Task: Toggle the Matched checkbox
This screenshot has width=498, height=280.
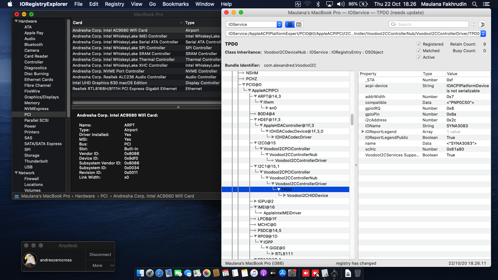Action: (419, 51)
